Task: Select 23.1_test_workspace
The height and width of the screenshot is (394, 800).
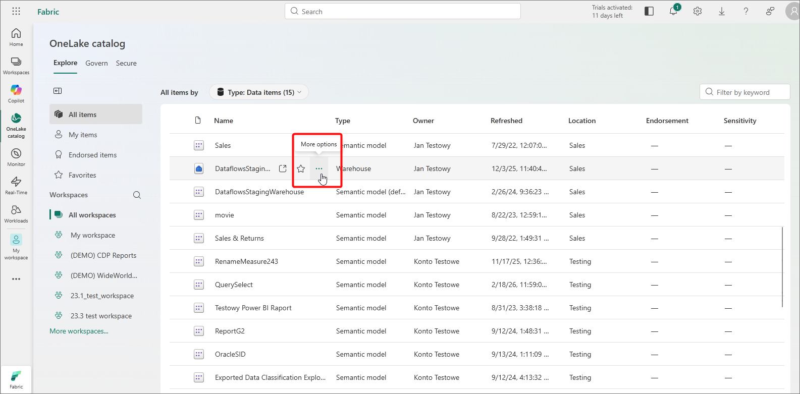Action: [96, 296]
